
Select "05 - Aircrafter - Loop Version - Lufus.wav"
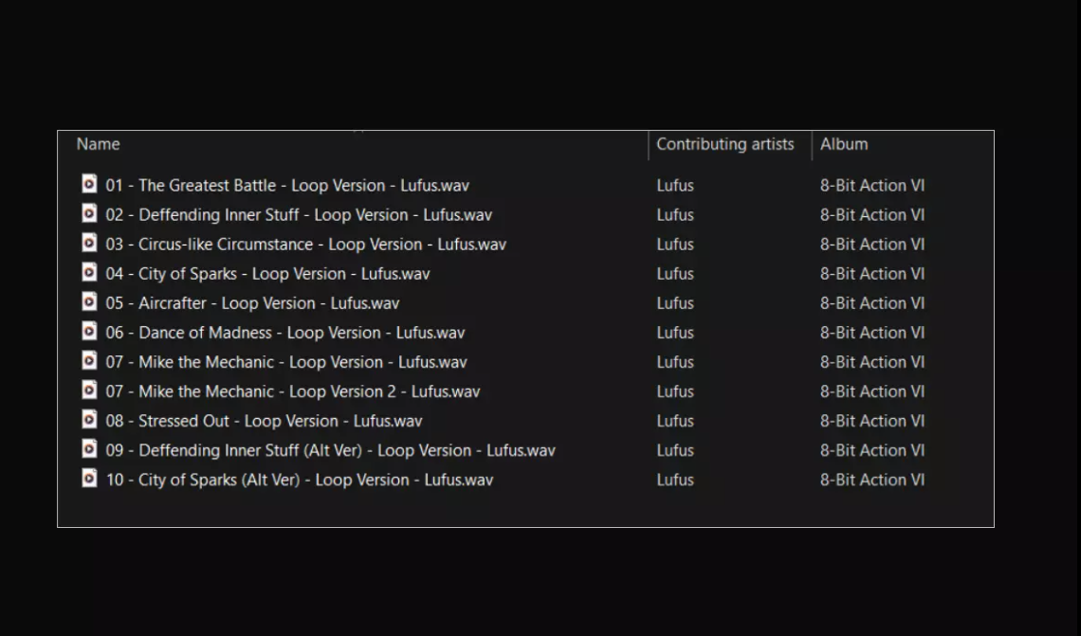coord(252,303)
